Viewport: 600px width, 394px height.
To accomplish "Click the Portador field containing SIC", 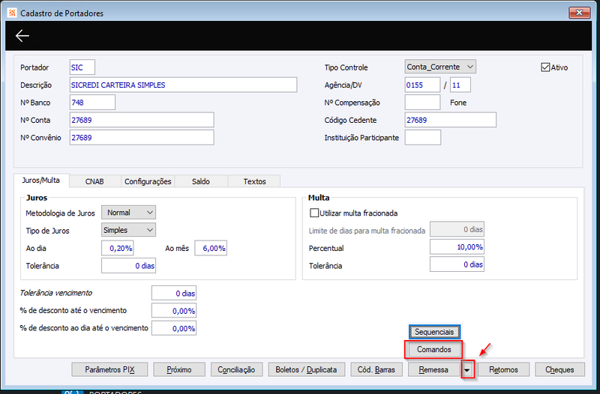I will [82, 67].
